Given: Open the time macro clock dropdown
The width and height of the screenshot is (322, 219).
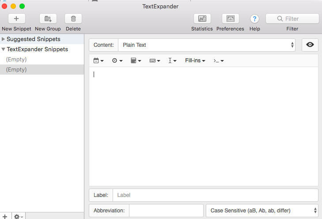Looking at the screenshot, I should point(117,60).
